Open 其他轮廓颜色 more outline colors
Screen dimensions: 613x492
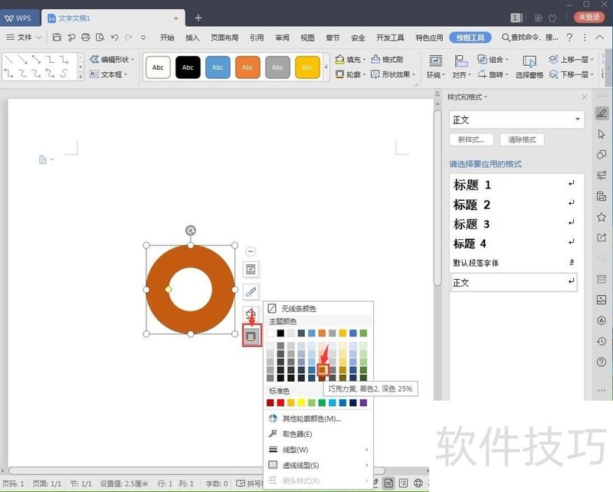[x=311, y=418]
